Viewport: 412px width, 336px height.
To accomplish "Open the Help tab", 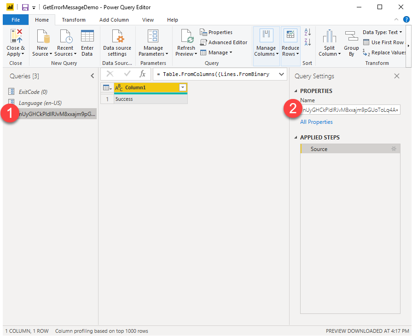I will pyautogui.click(x=172, y=20).
